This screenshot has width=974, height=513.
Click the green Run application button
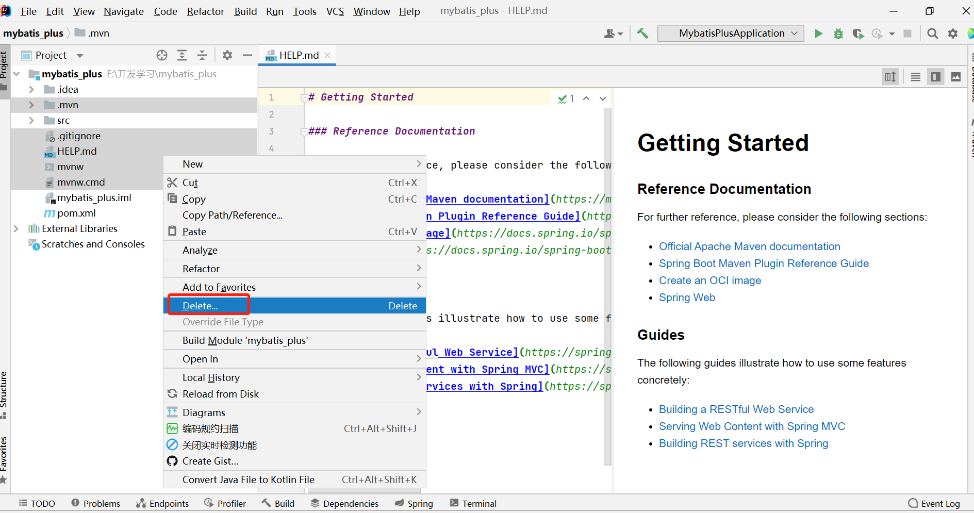tap(818, 34)
